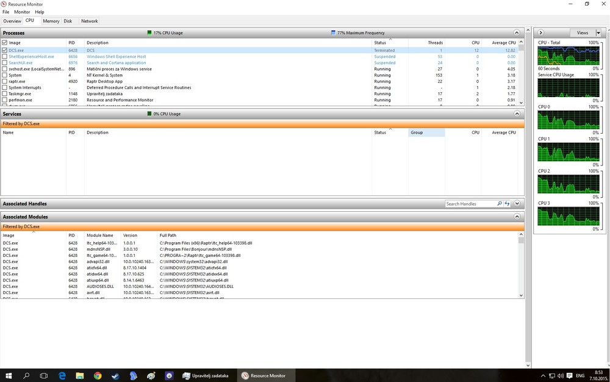Click the volume icon in system tray

(560, 376)
